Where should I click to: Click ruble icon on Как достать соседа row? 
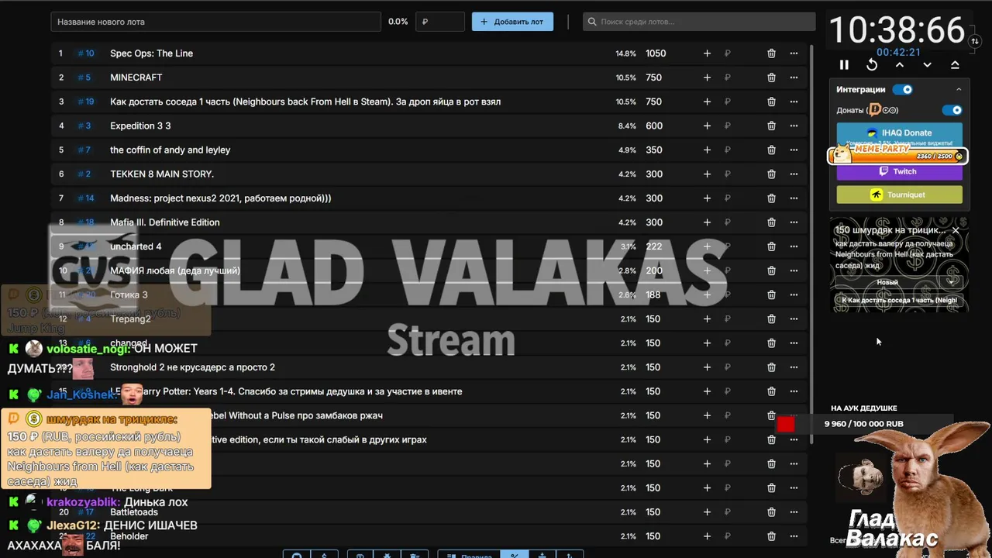728,102
